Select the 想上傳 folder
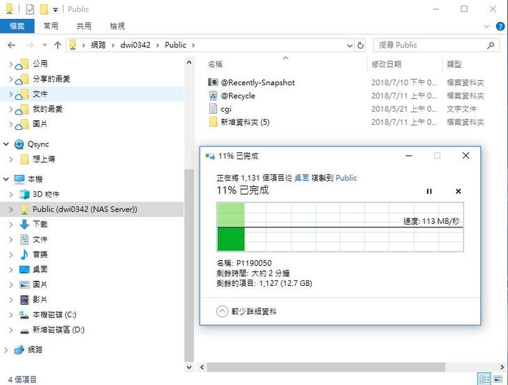 pyautogui.click(x=43, y=159)
